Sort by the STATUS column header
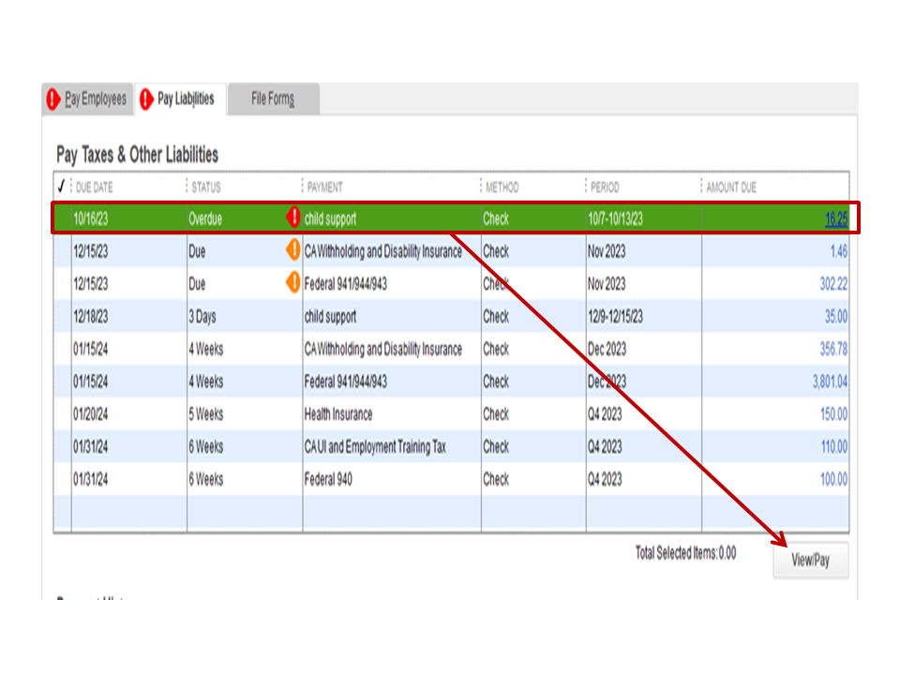The image size is (900, 675). (206, 187)
